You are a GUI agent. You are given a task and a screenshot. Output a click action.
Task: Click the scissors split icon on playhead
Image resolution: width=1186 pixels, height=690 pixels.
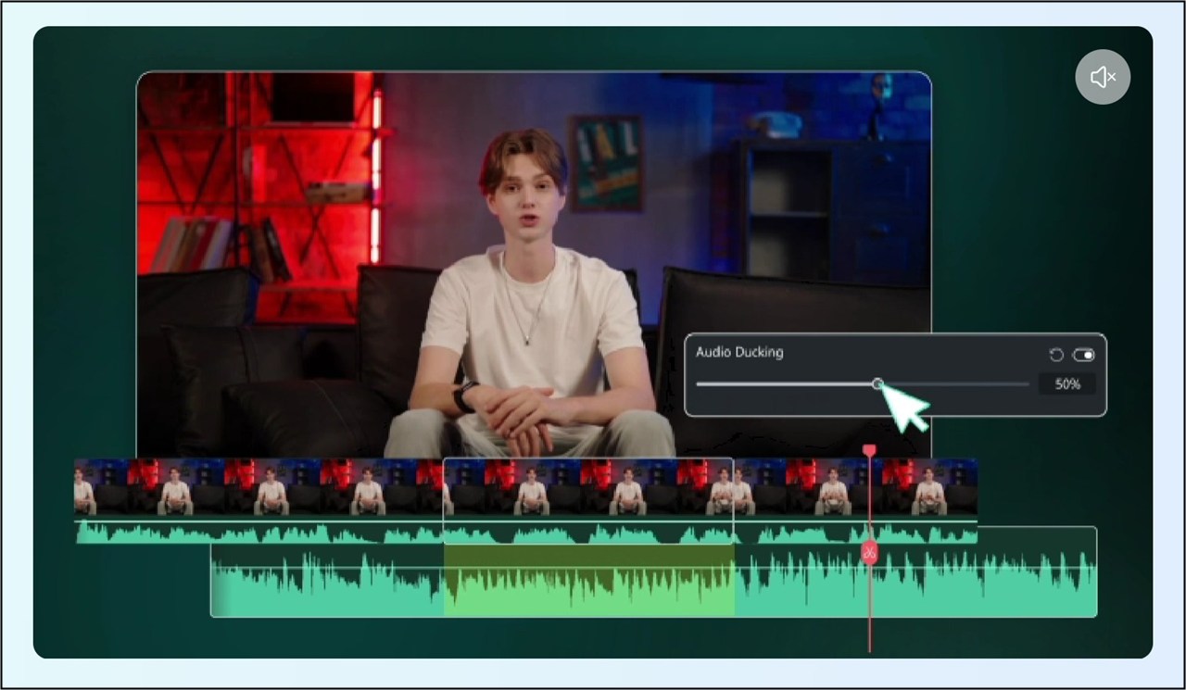click(x=869, y=553)
